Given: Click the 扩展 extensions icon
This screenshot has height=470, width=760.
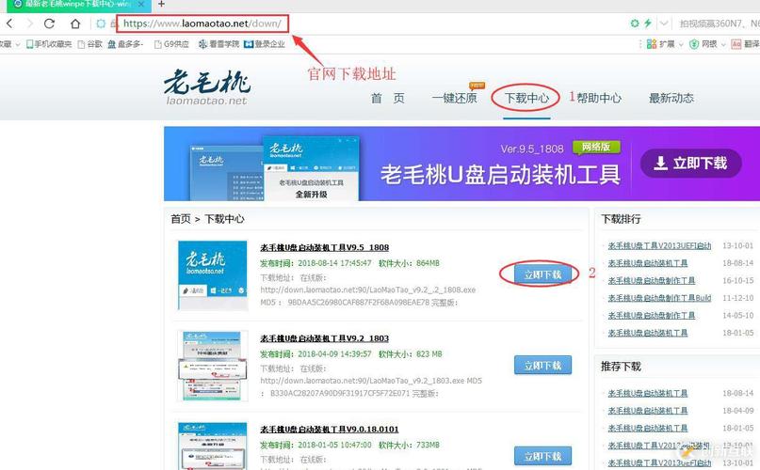Looking at the screenshot, I should (x=652, y=44).
